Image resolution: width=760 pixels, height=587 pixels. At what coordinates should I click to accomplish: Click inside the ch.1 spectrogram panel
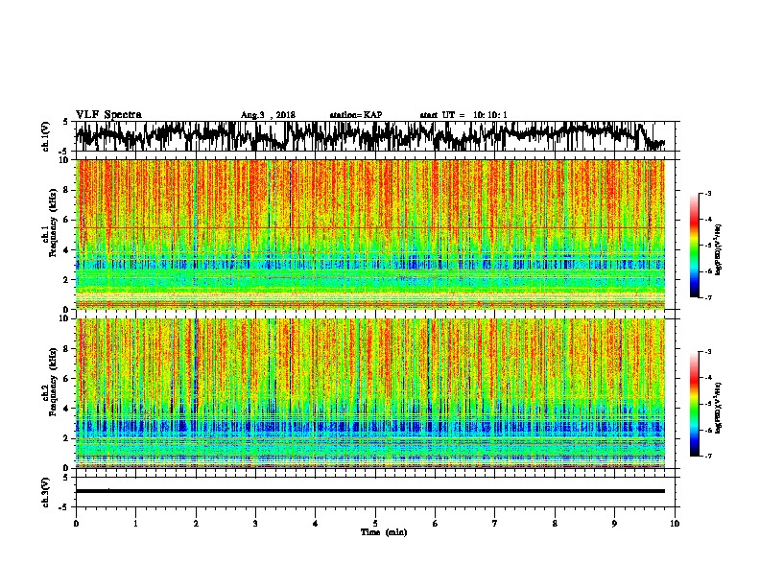tap(370, 234)
